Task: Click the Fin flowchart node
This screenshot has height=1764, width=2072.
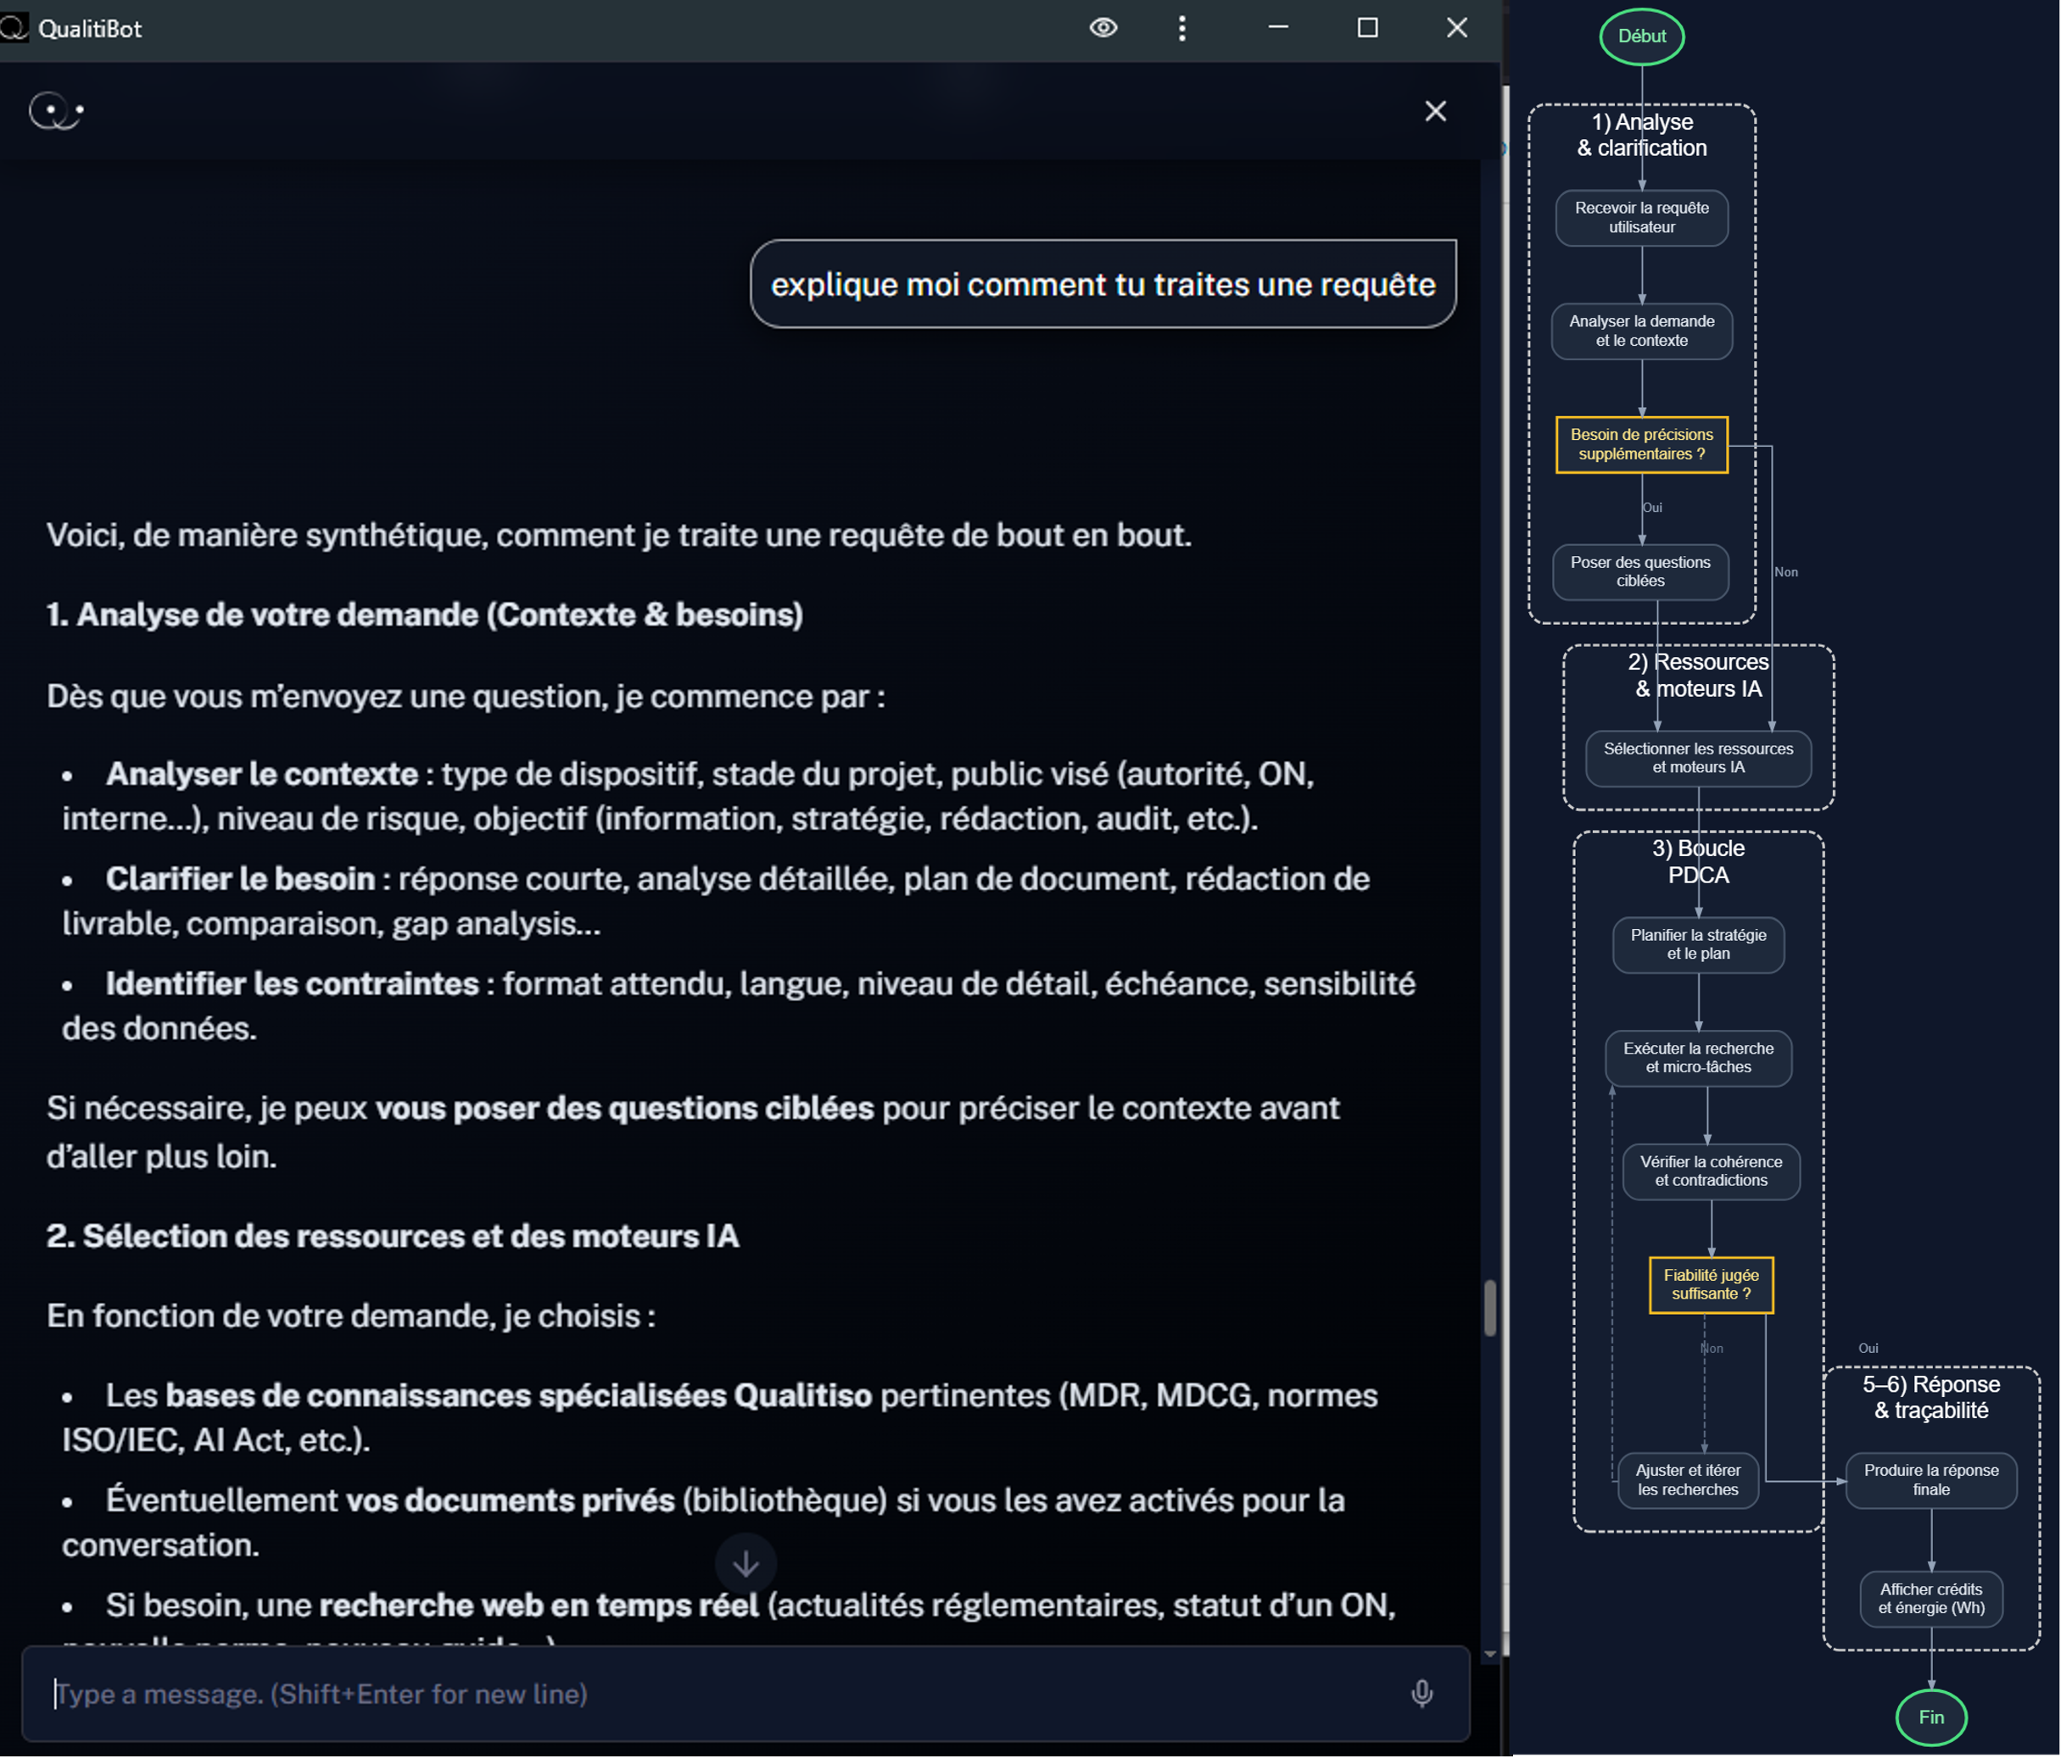Action: point(1931,1717)
